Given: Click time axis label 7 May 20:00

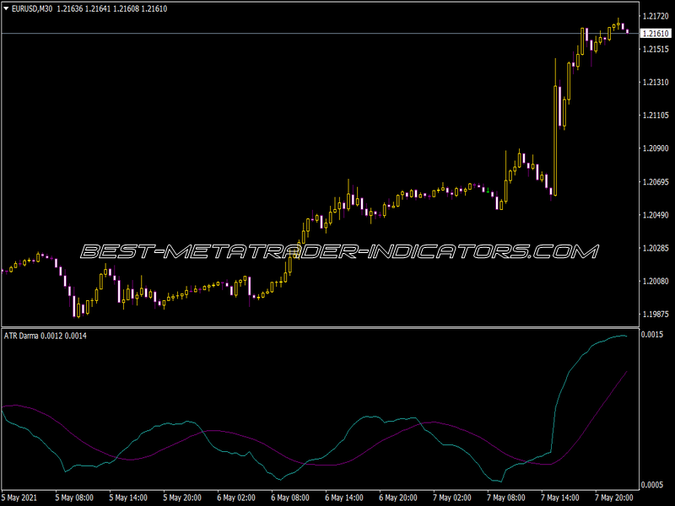Looking at the screenshot, I should coord(614,498).
